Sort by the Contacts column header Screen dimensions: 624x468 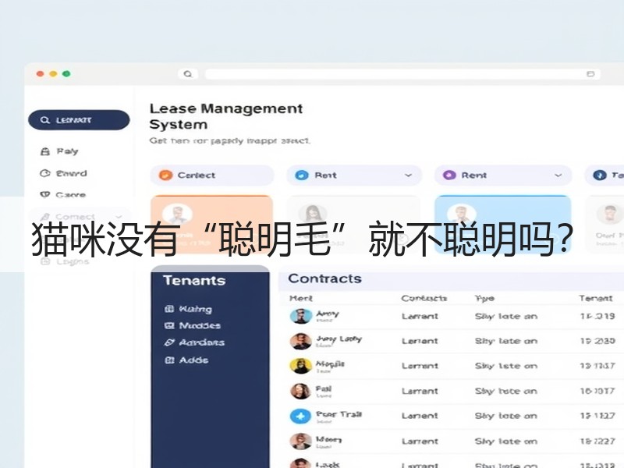pyautogui.click(x=424, y=298)
